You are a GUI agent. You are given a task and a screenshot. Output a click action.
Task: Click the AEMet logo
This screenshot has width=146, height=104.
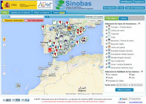(45, 5)
